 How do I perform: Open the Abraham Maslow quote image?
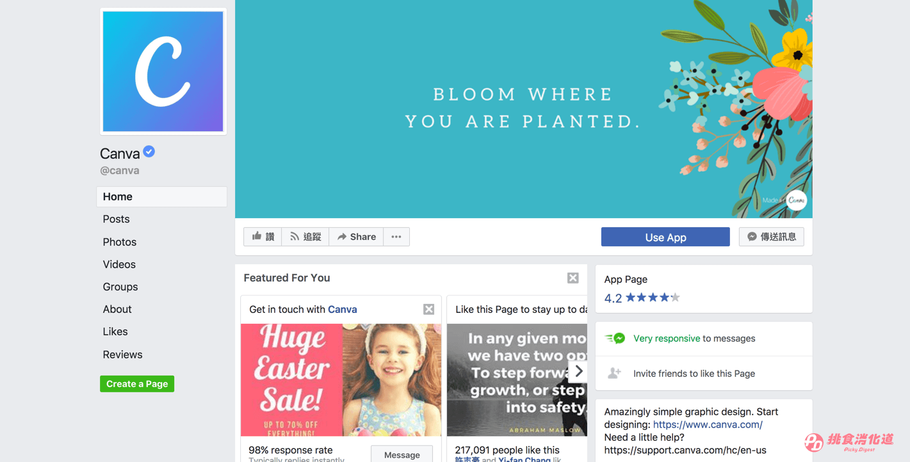tap(517, 380)
